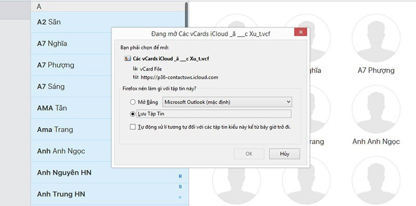Select the 'Lưu Tập Tin' radio option
The height and width of the screenshot is (206, 416).
(133, 114)
